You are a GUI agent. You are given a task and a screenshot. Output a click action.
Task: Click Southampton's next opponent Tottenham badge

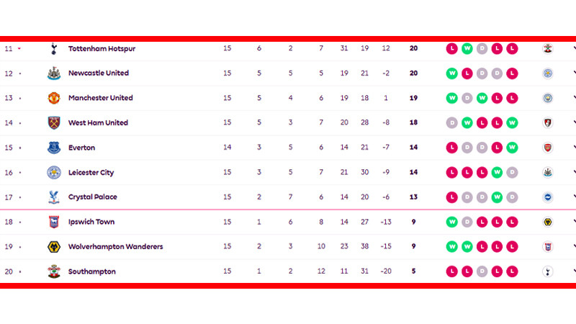tap(547, 271)
